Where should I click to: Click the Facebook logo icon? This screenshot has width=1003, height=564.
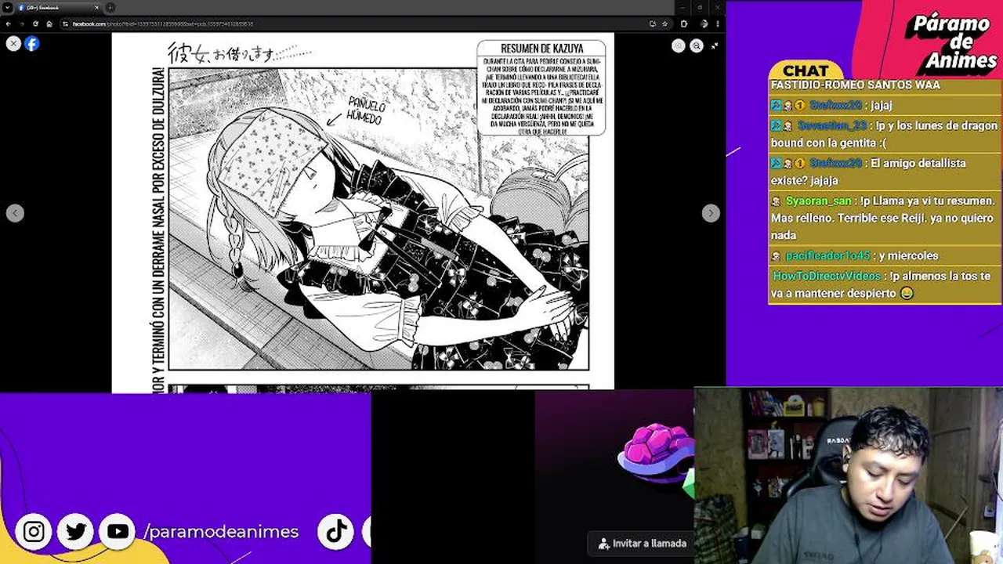coord(31,44)
